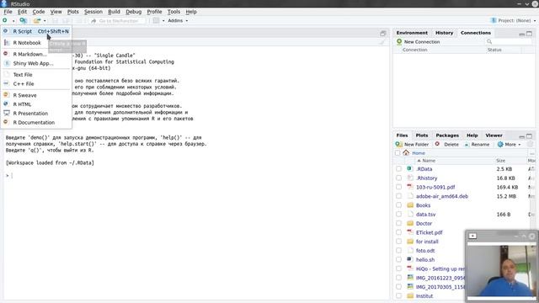The width and height of the screenshot is (539, 303).
Task: Click the More gear icon in Files pane
Action: pos(500,144)
